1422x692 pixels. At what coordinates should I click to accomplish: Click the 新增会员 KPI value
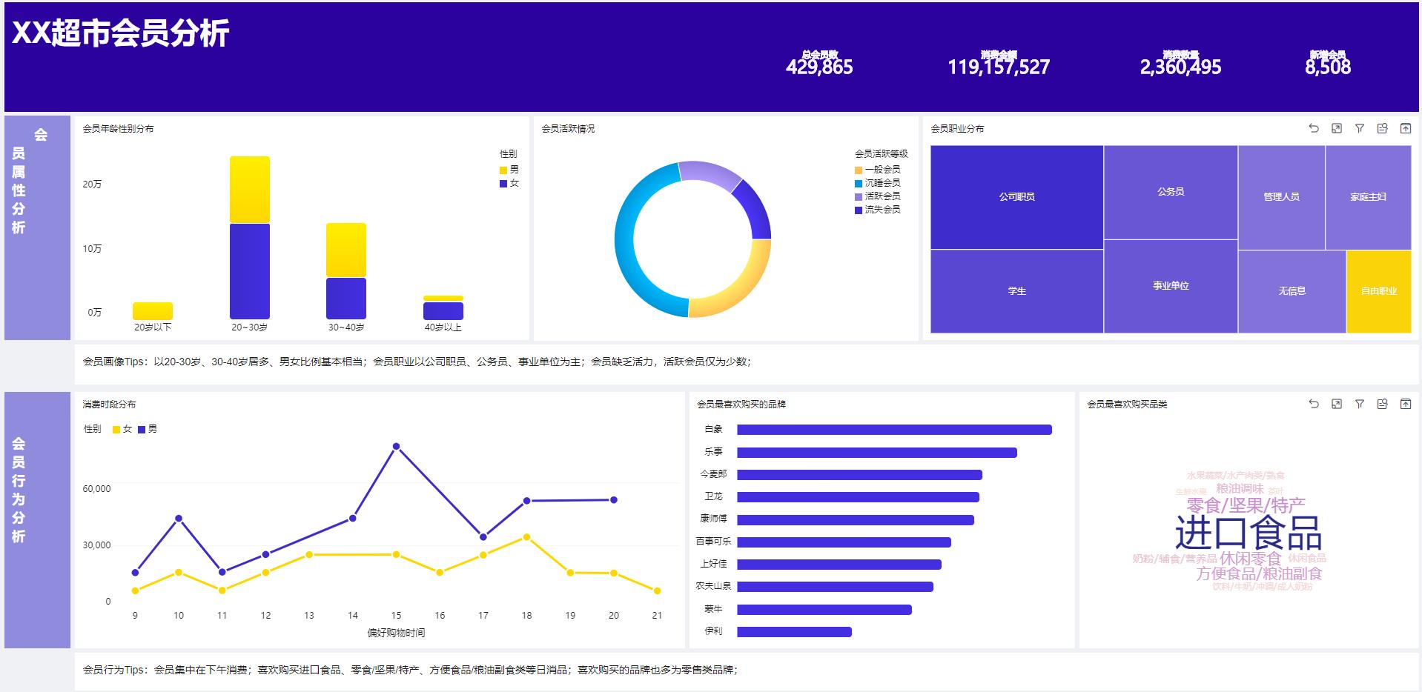click(x=1328, y=67)
